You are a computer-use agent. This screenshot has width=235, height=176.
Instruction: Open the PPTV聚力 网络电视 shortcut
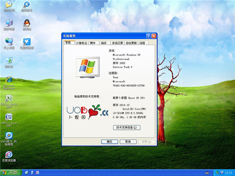point(9,139)
